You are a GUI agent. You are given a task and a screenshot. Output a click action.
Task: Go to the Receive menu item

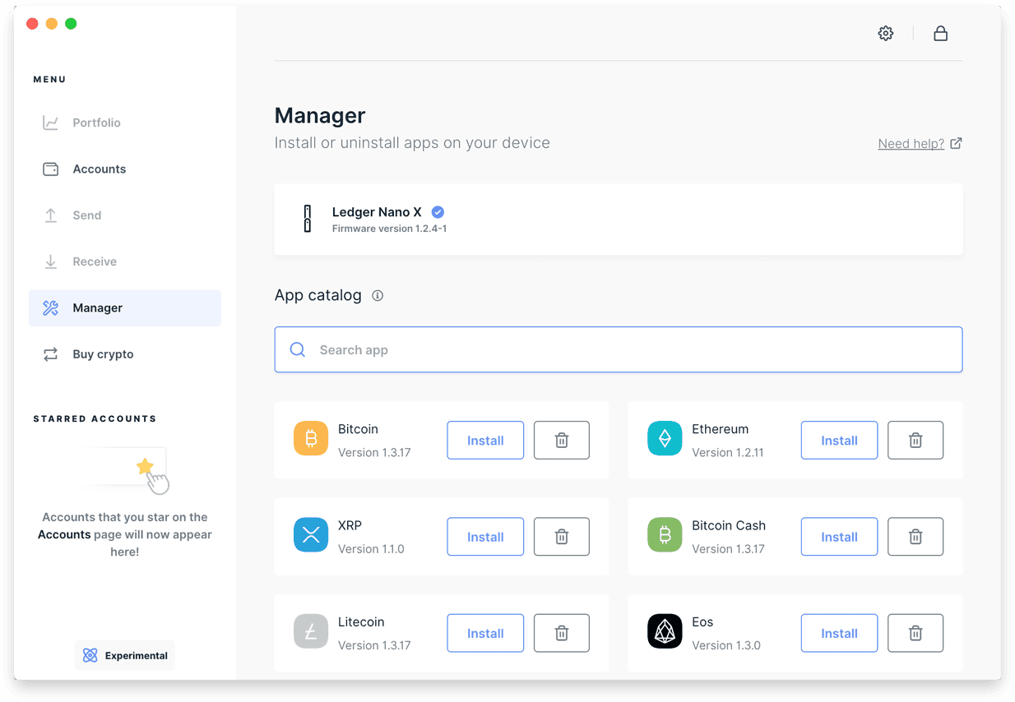tap(125, 261)
